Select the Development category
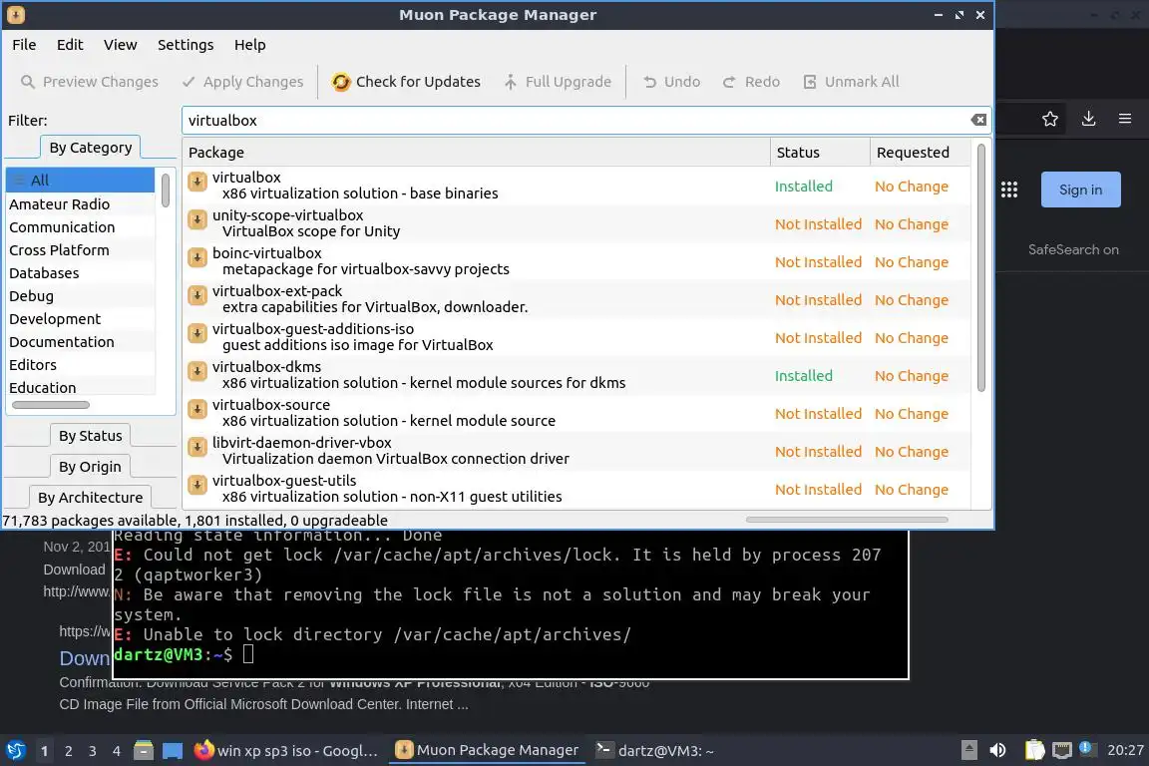Viewport: 1149px width, 766px height. [x=81, y=319]
